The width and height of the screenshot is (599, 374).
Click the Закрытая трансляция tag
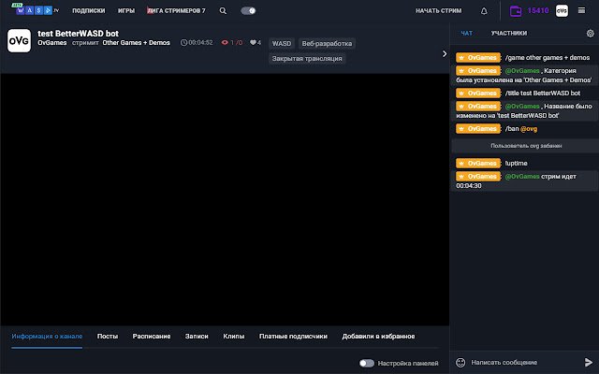(x=307, y=58)
